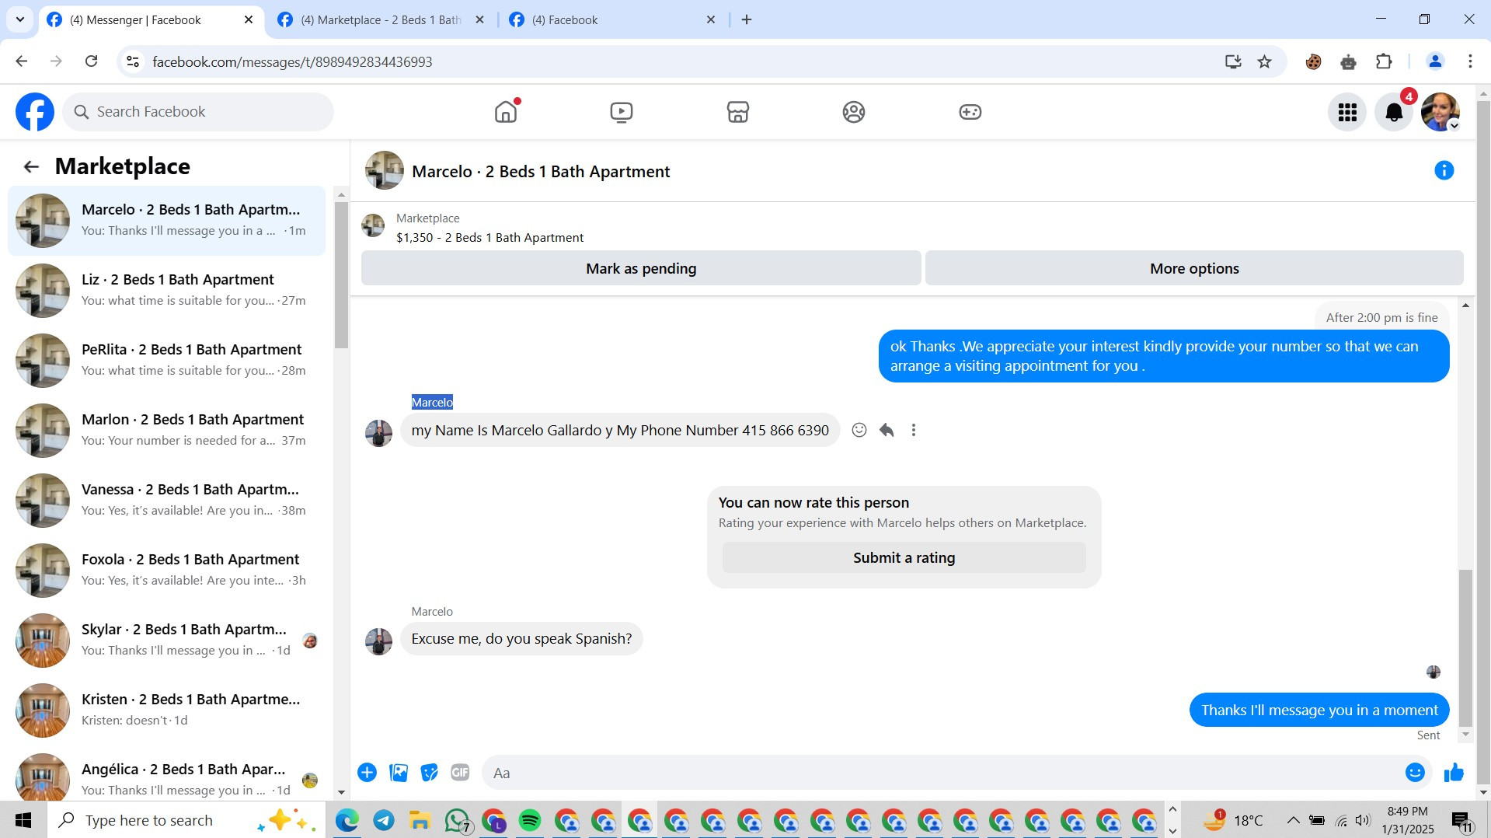Reload the browser page
Screen dimensions: 1491x838
pos(91,61)
